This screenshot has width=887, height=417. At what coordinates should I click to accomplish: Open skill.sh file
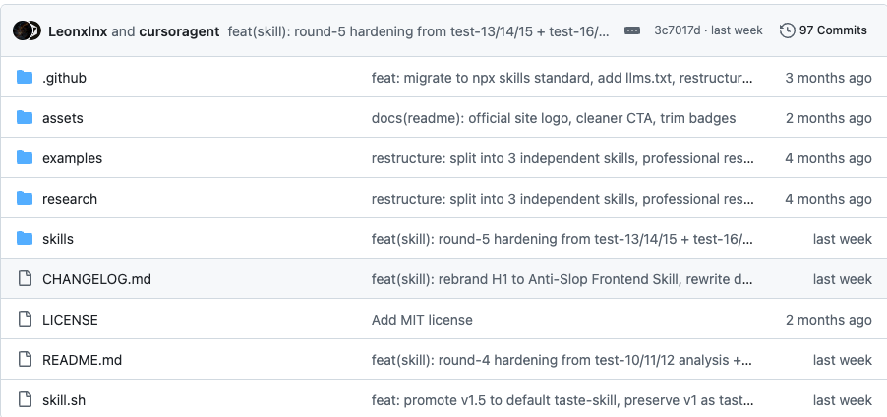tap(64, 400)
